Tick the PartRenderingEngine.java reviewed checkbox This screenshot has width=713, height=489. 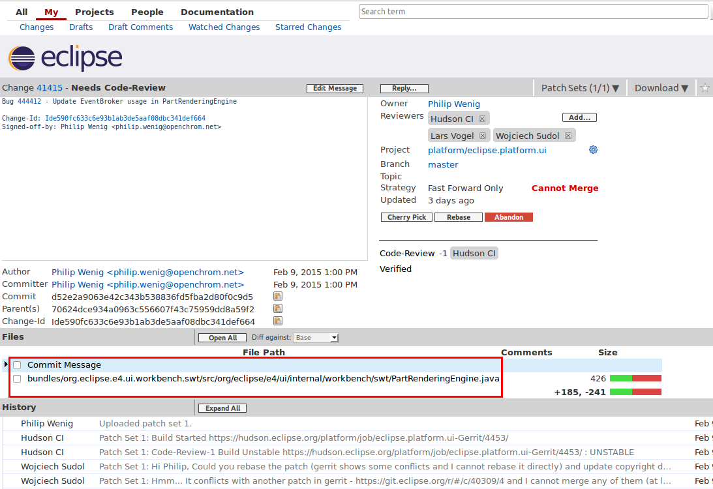(x=17, y=379)
